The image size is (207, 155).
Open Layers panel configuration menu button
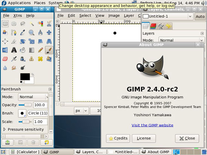click(202, 33)
